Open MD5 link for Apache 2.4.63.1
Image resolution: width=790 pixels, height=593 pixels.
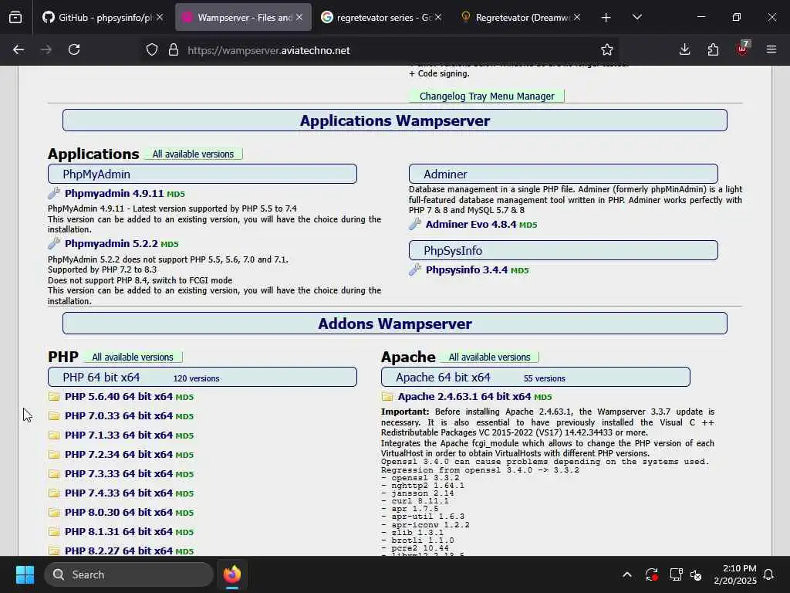click(542, 398)
